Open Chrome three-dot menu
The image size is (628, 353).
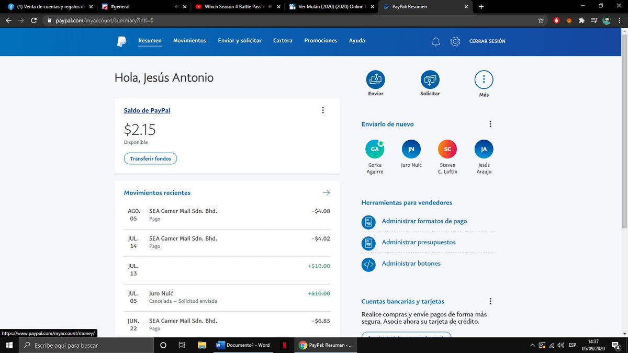coord(620,20)
